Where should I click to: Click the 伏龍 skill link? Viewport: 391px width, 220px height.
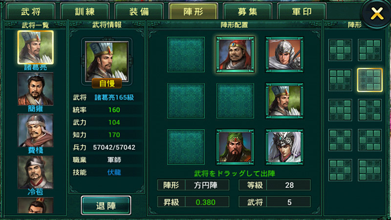(114, 173)
